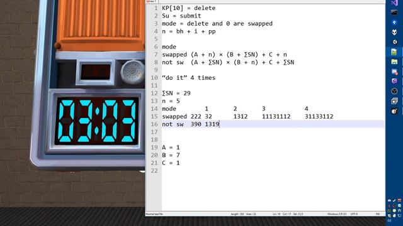Screen dimensions: 403x226
Task: Click '“do it” 4 times' text
Action: tap(189, 78)
